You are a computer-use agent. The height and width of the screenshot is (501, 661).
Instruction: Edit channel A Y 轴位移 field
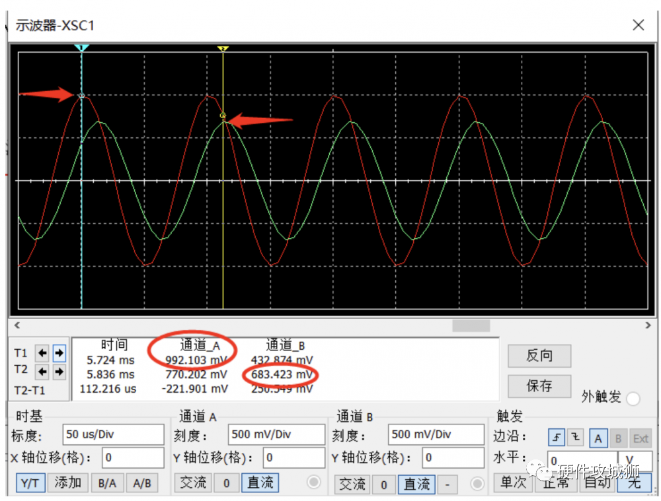click(294, 457)
